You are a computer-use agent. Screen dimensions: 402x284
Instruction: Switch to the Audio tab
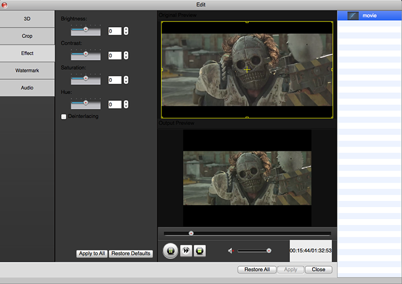(27, 88)
